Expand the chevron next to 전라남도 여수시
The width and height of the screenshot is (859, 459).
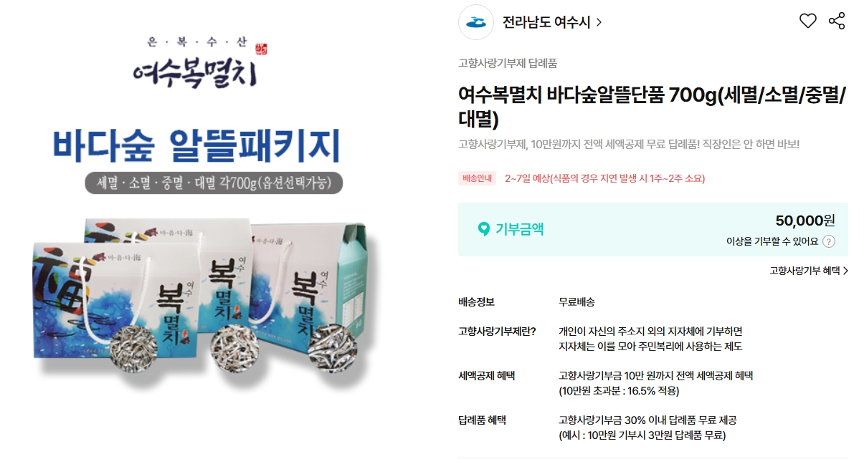(599, 22)
